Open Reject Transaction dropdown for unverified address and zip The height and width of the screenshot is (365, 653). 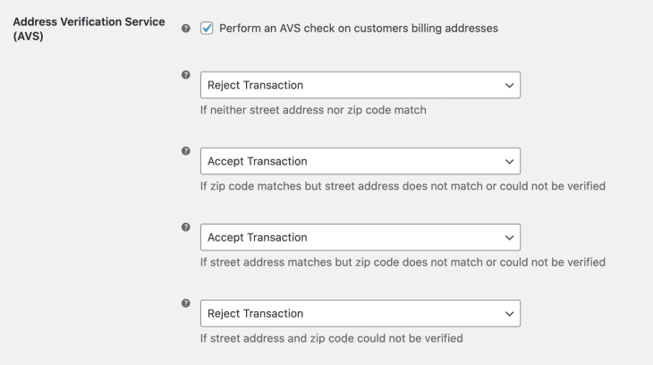(x=360, y=313)
